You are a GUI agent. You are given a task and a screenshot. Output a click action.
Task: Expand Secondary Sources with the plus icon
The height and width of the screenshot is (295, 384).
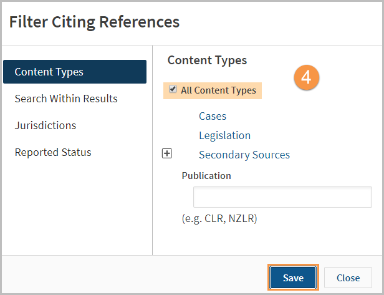[x=167, y=153]
